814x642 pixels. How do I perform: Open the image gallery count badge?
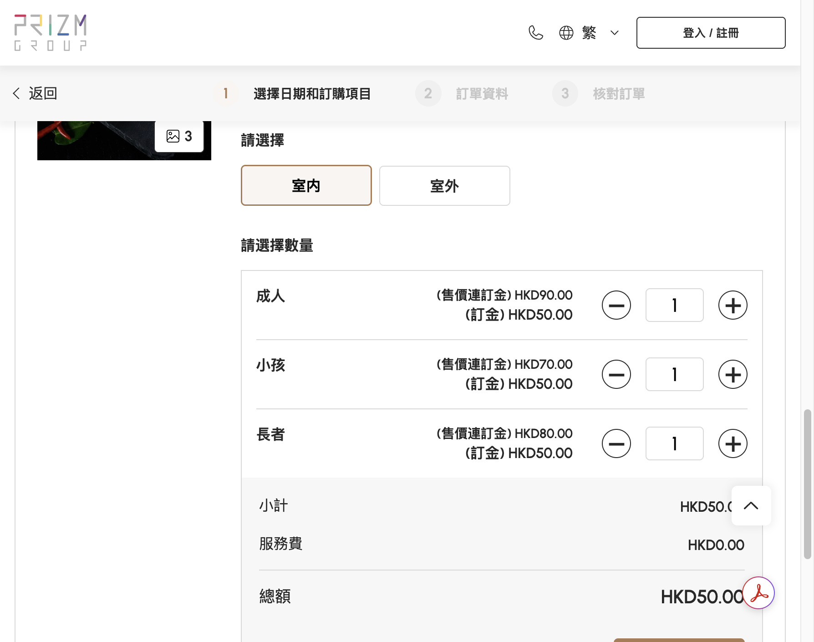179,136
